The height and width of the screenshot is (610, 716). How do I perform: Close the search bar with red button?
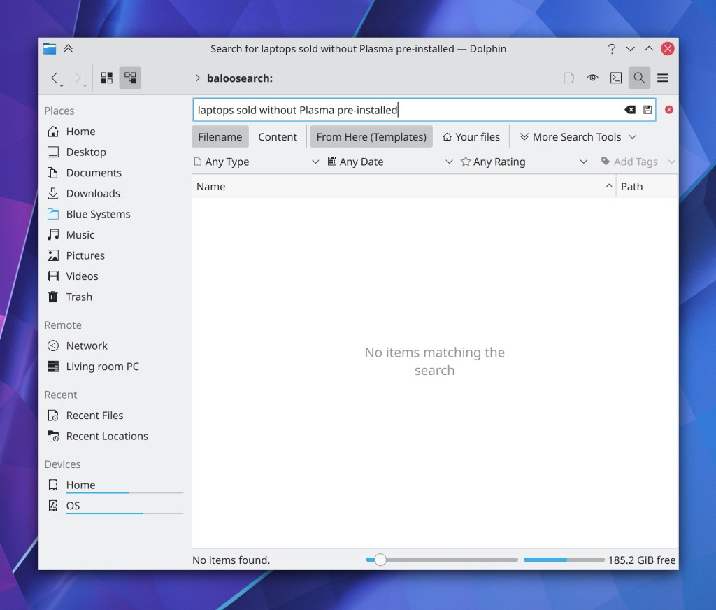coord(668,110)
